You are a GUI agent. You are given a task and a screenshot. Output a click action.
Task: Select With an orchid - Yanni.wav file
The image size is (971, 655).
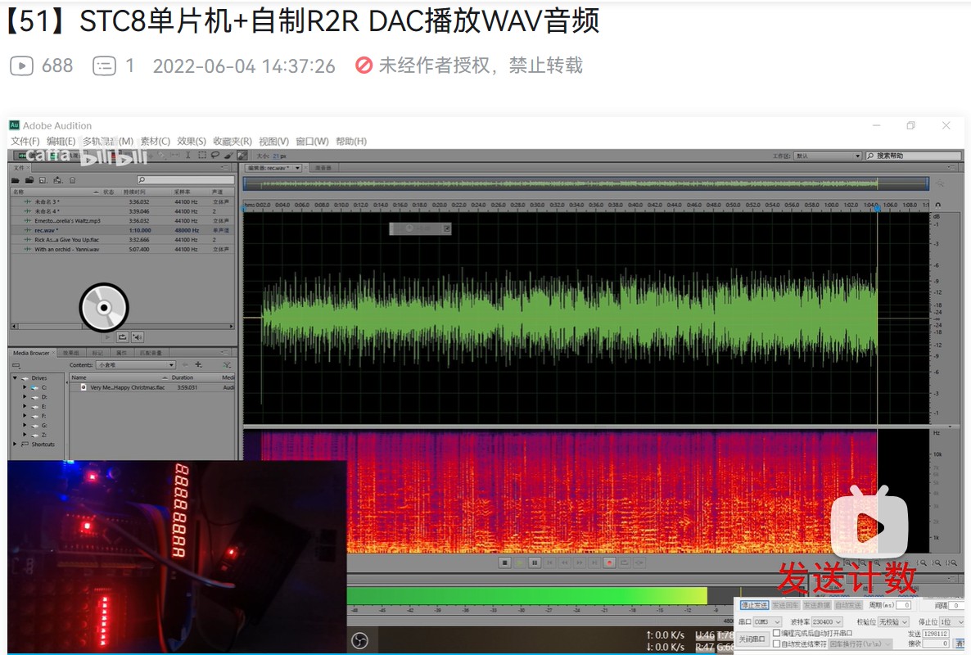tap(123, 249)
